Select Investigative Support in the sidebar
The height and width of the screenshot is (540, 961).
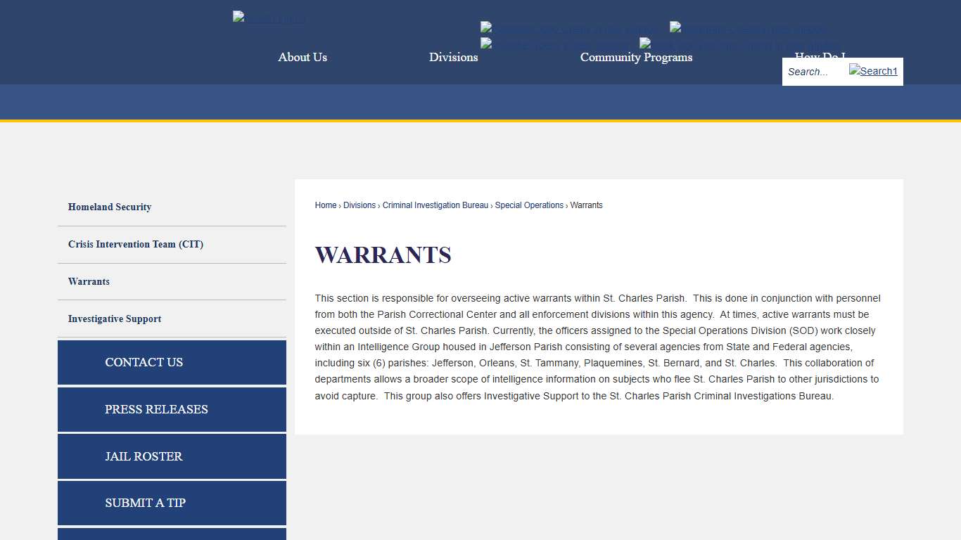coord(115,319)
